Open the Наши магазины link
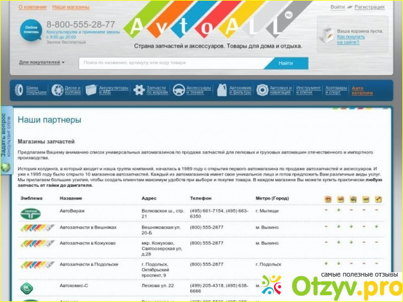 tap(69, 7)
